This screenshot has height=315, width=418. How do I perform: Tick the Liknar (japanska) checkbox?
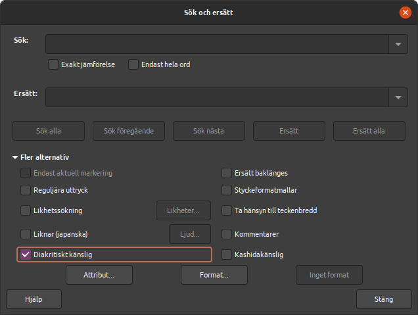click(x=26, y=234)
